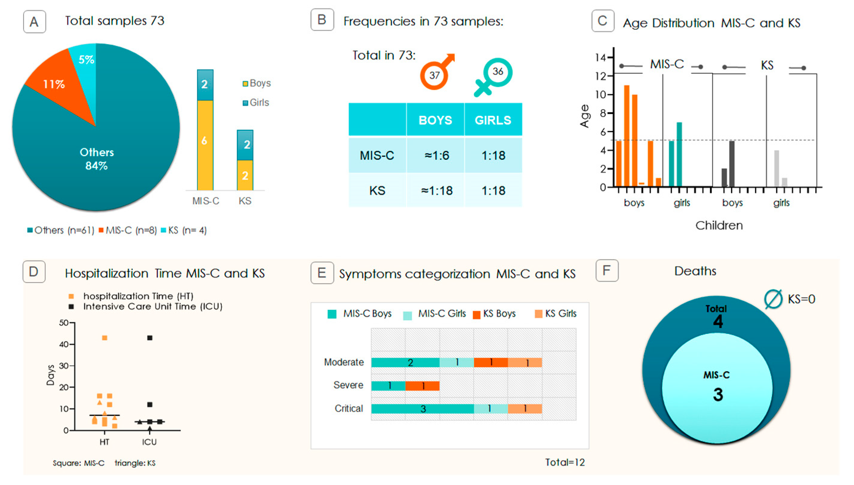Click the taller light gray KS girls bar

tap(776, 168)
